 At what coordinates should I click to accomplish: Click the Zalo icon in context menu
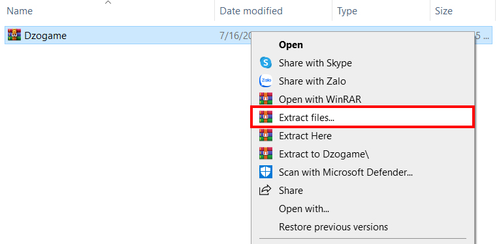pyautogui.click(x=266, y=81)
